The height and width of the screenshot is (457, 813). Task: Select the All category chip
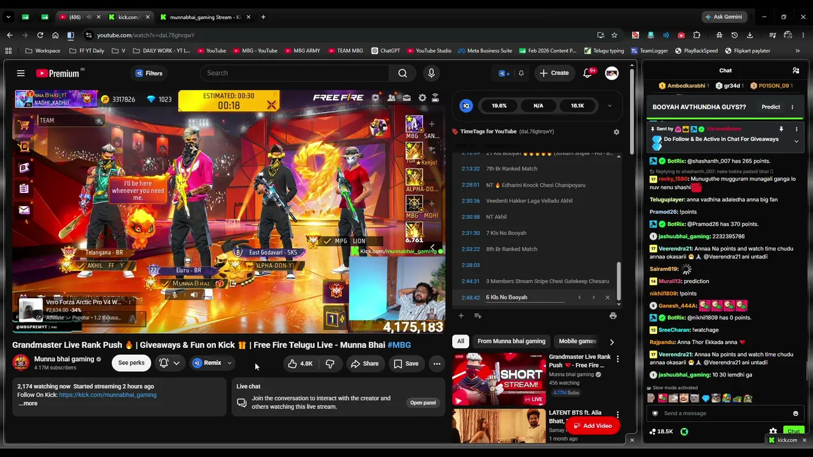click(460, 341)
